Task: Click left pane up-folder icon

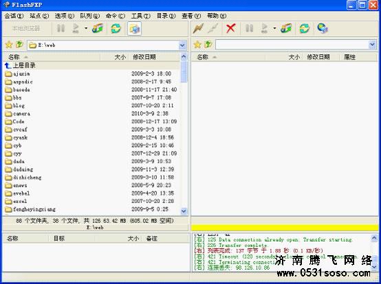Action: pyautogui.click(x=19, y=45)
